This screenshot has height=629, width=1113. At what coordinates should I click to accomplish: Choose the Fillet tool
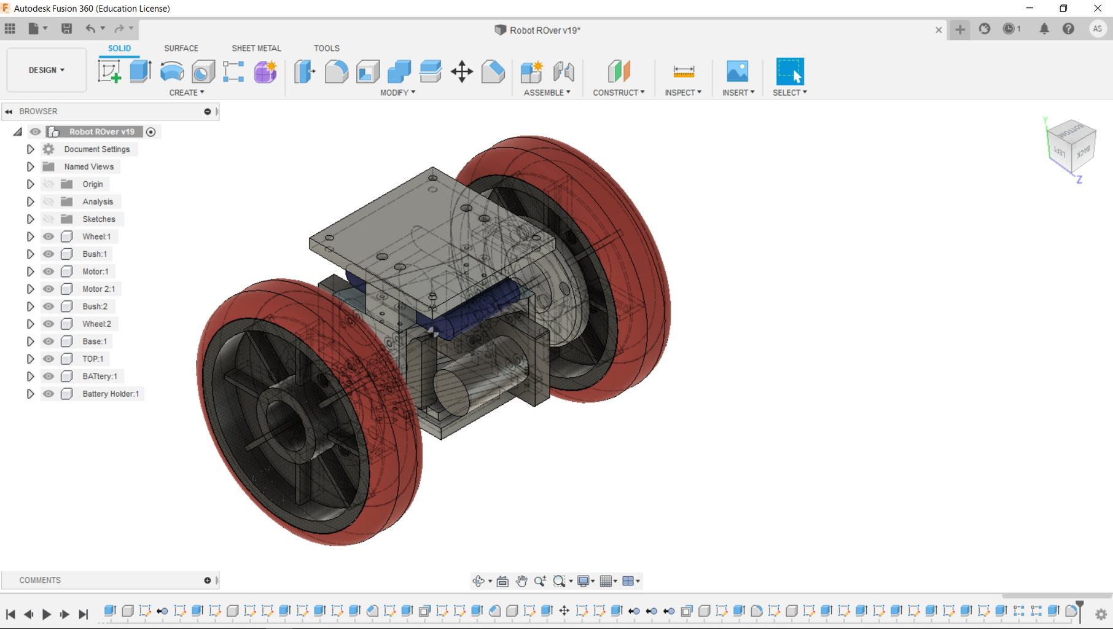pos(336,72)
